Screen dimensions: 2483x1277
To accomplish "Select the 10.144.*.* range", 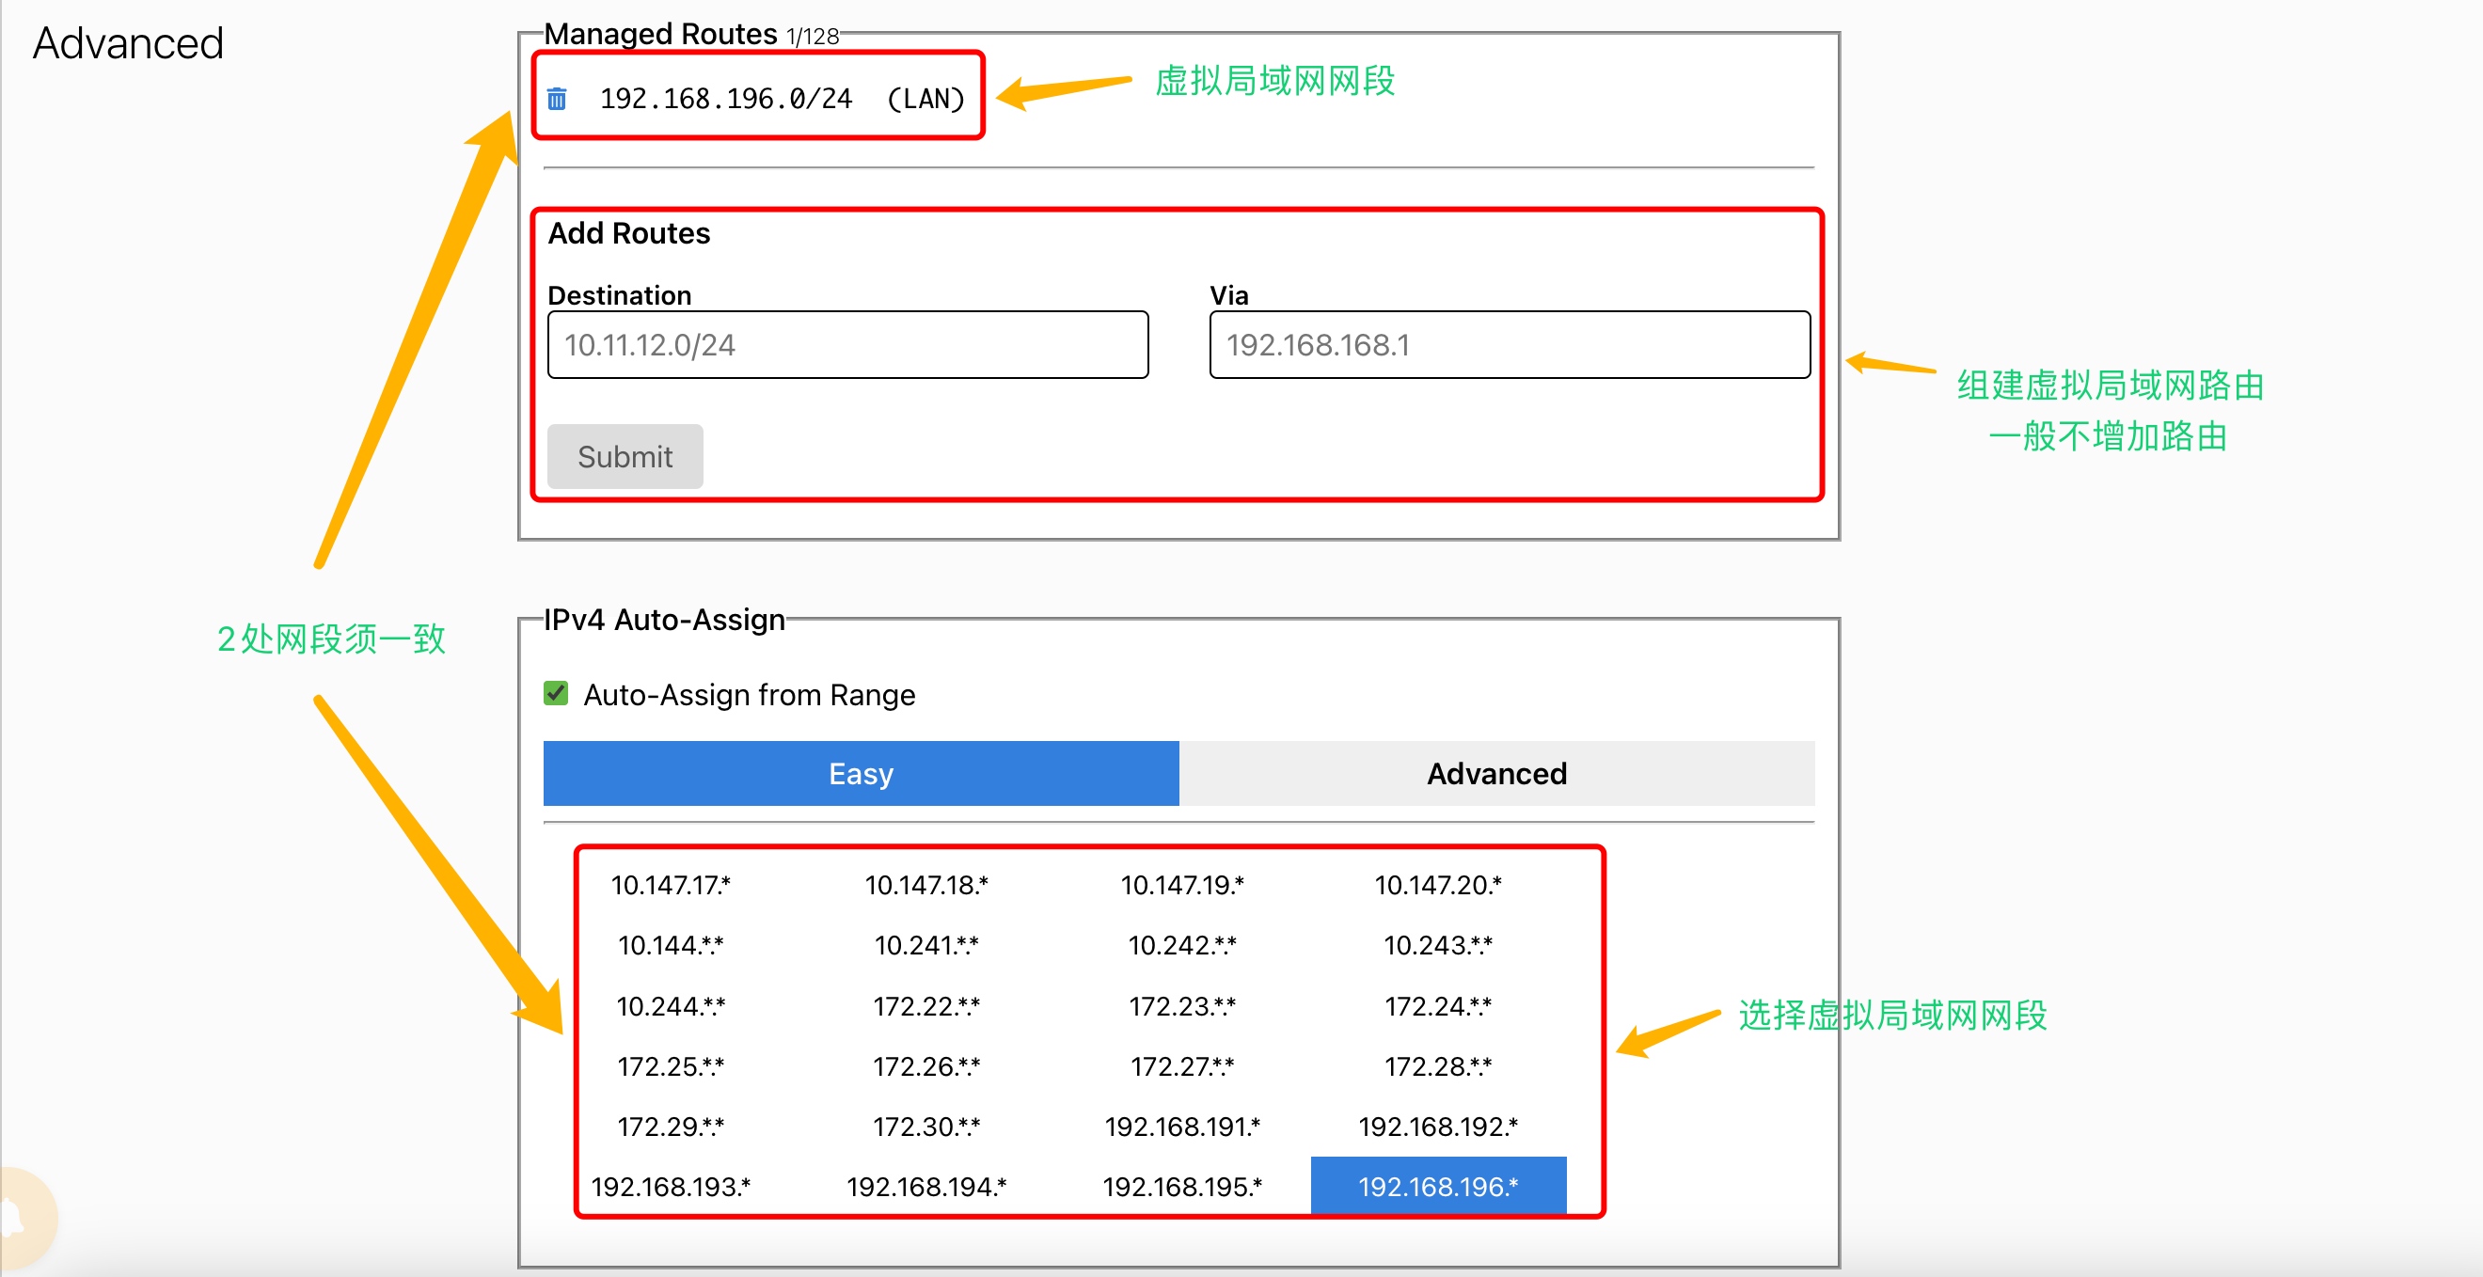I will (x=671, y=945).
